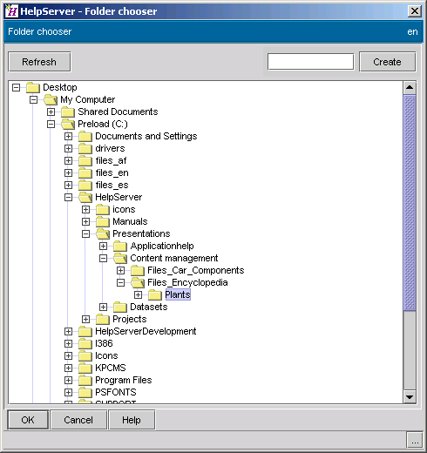
Task: Collapse the Presentations folder node
Action: (86, 233)
